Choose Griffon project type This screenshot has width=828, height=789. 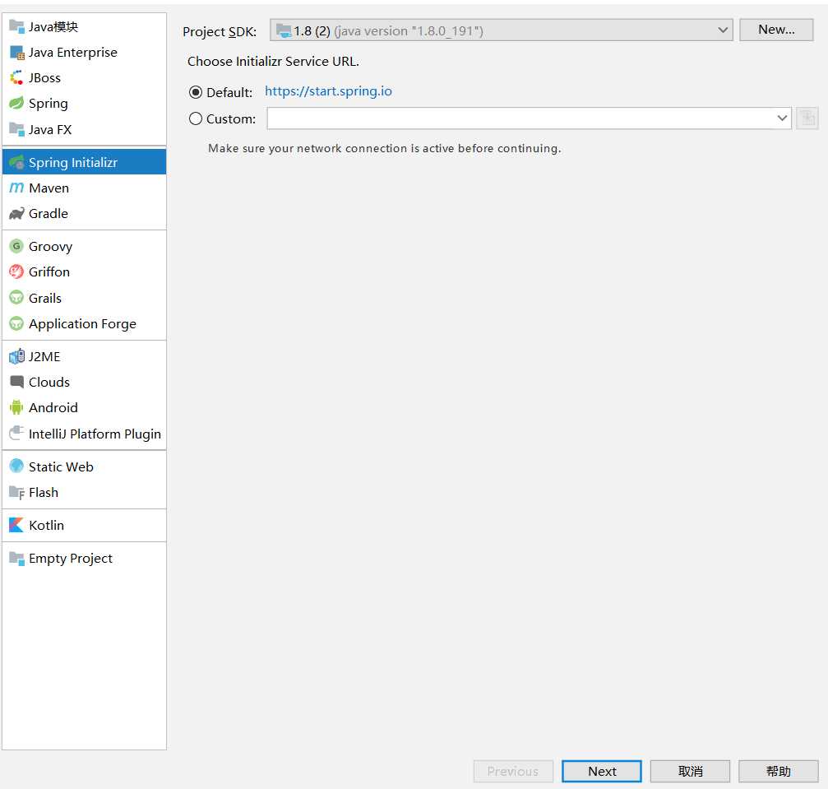pos(84,272)
